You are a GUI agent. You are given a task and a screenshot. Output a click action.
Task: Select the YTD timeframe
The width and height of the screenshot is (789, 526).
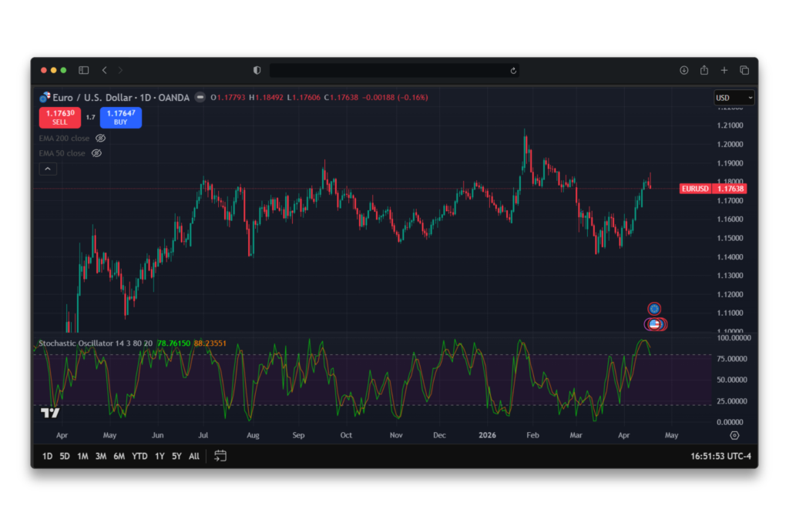[139, 456]
